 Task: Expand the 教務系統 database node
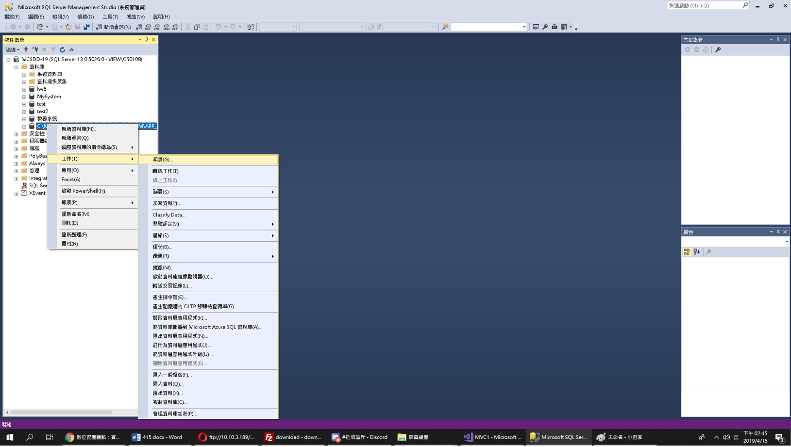coord(24,119)
